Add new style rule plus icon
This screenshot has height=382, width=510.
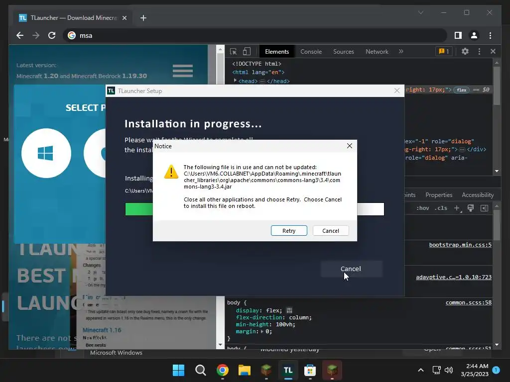(x=457, y=208)
